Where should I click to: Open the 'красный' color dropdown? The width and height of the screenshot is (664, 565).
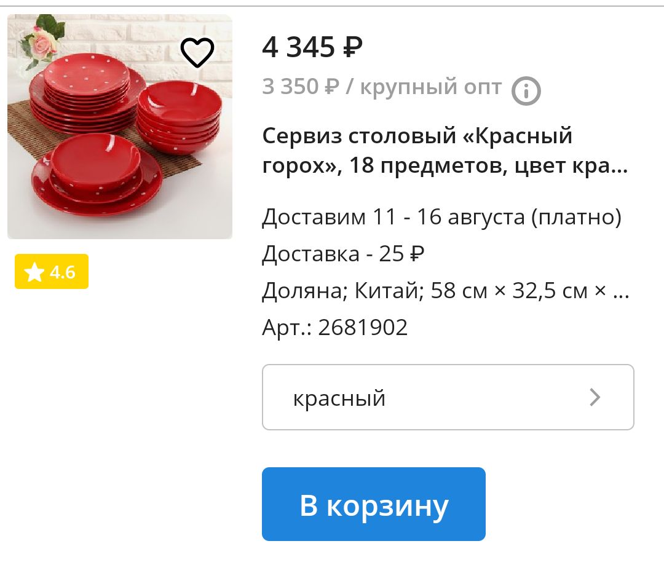click(448, 397)
